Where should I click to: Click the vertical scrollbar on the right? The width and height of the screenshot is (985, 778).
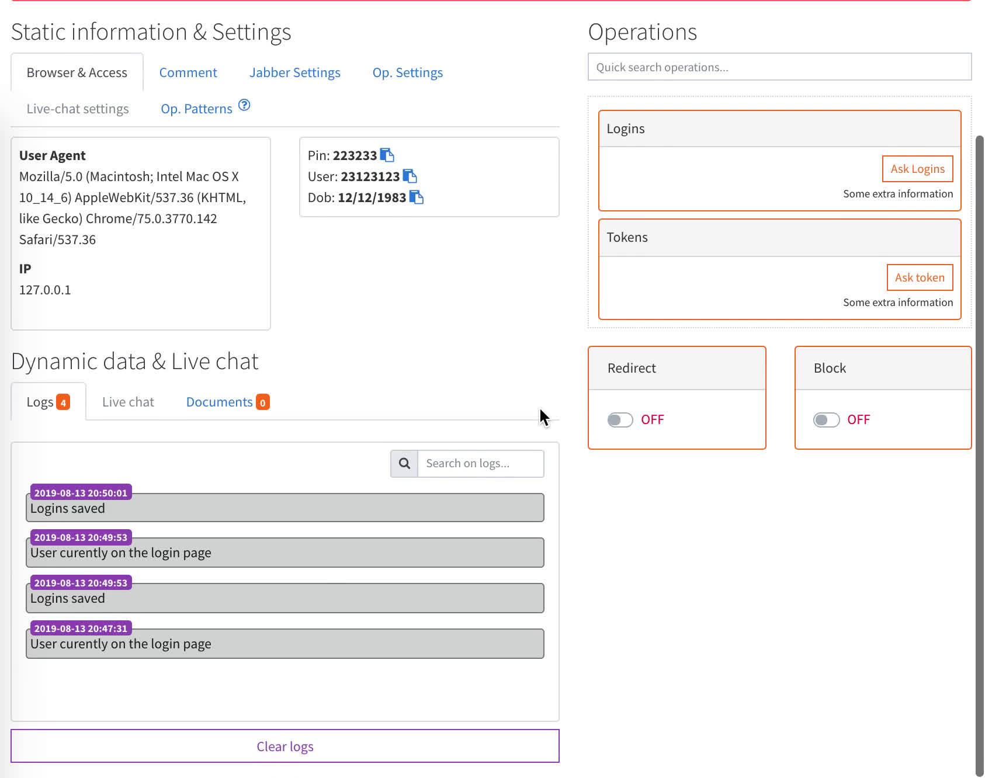tap(979, 456)
